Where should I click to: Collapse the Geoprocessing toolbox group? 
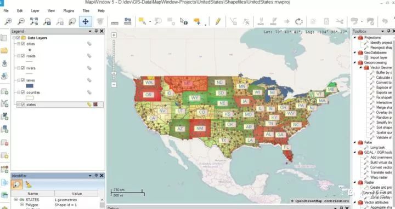point(355,62)
